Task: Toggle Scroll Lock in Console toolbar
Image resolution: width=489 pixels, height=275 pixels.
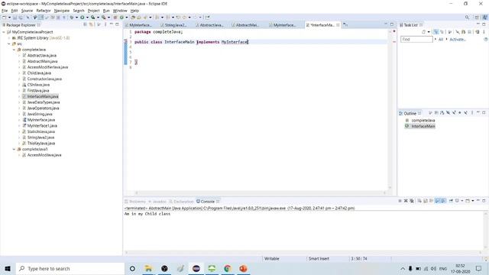Action: coord(426,201)
